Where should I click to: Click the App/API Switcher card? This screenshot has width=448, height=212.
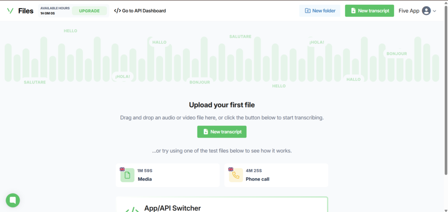point(222,206)
